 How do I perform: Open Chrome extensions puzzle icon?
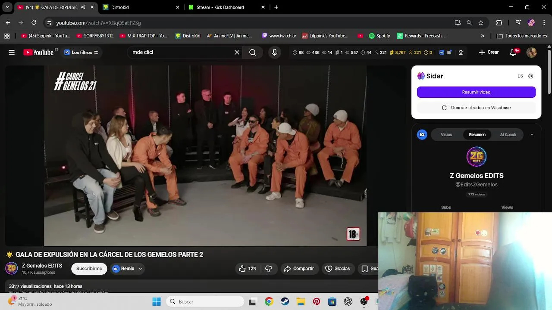click(499, 23)
